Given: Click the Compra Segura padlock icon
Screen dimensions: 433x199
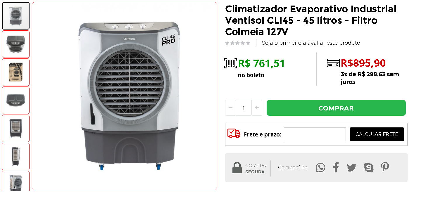Looking at the screenshot, I should [237, 168].
